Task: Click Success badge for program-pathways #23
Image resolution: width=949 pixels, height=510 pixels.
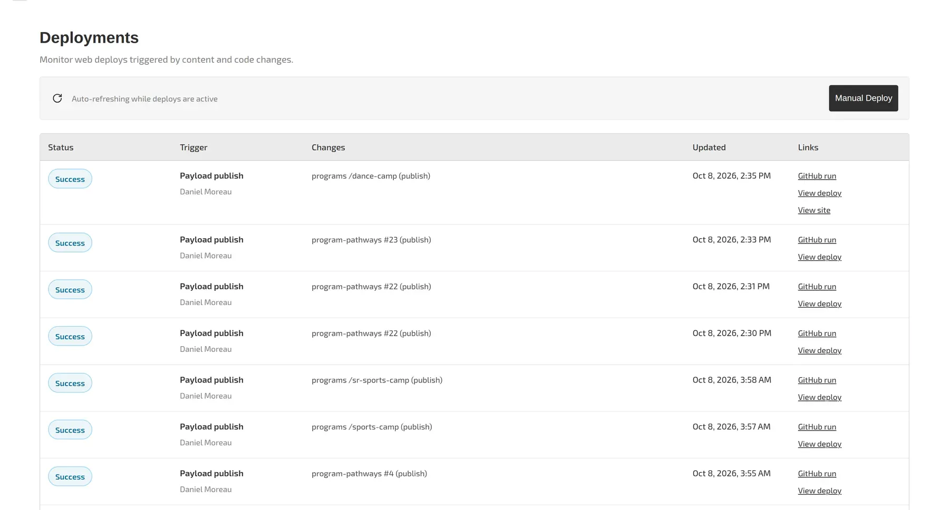Action: pyautogui.click(x=70, y=243)
